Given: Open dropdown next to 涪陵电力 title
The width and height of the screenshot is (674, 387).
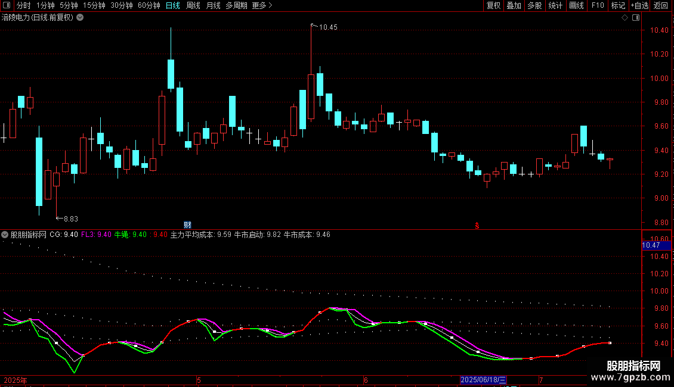Looking at the screenshot, I should click(x=80, y=18).
